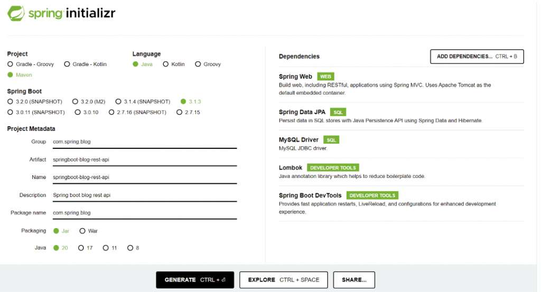Edit the Package name field

(x=145, y=213)
